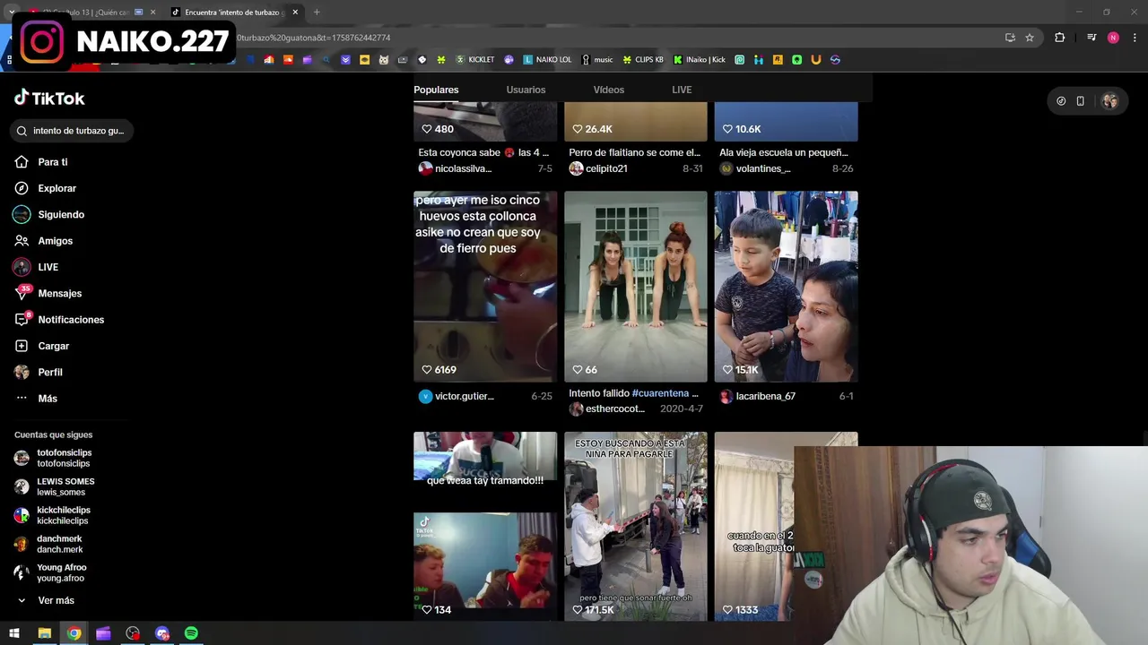Viewport: 1148px width, 645px height.
Task: Click the Chrome taskbar icon
Action: pos(74,633)
